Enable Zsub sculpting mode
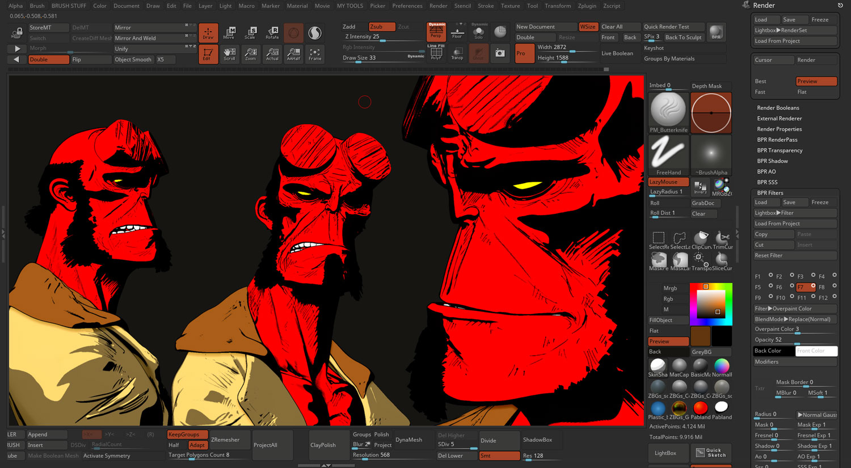The image size is (851, 468). (x=382, y=26)
